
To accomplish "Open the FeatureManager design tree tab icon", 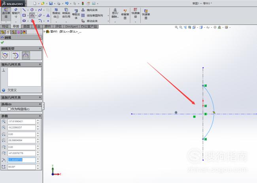I will [3, 32].
